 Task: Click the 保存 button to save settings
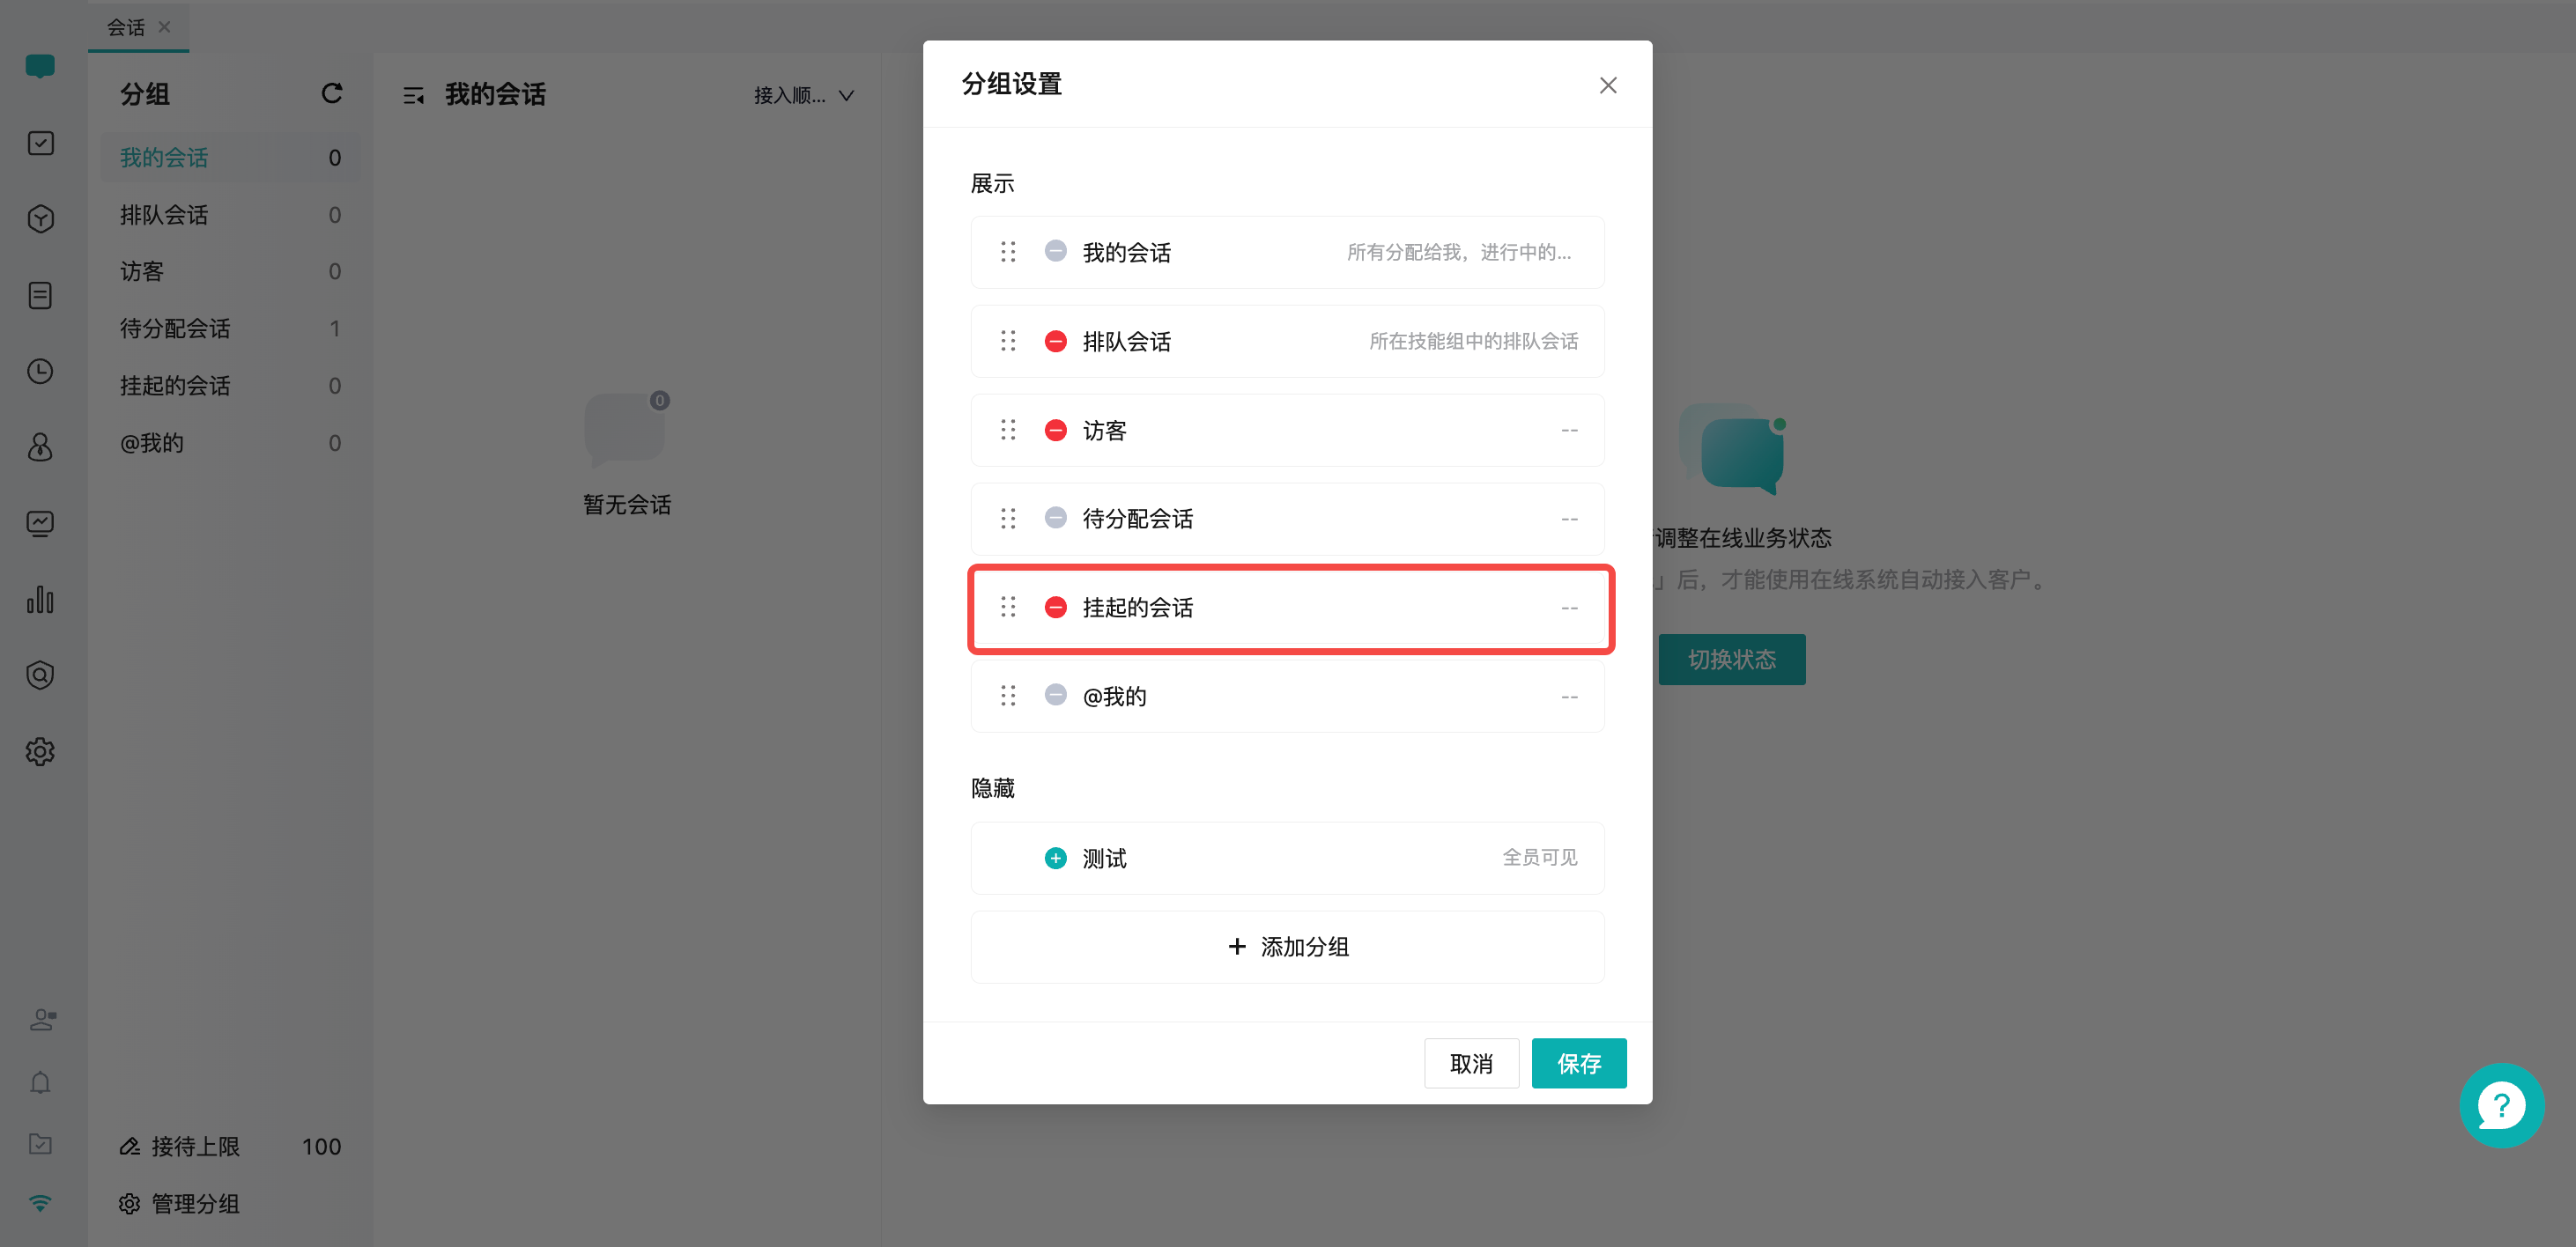1578,1063
